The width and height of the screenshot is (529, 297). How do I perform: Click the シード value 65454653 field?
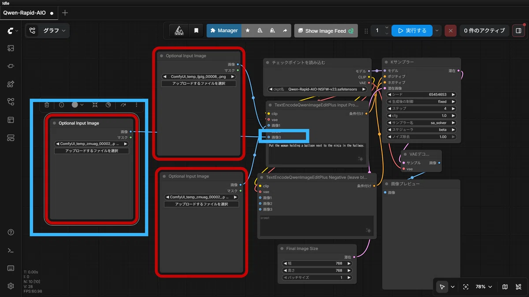click(x=421, y=94)
